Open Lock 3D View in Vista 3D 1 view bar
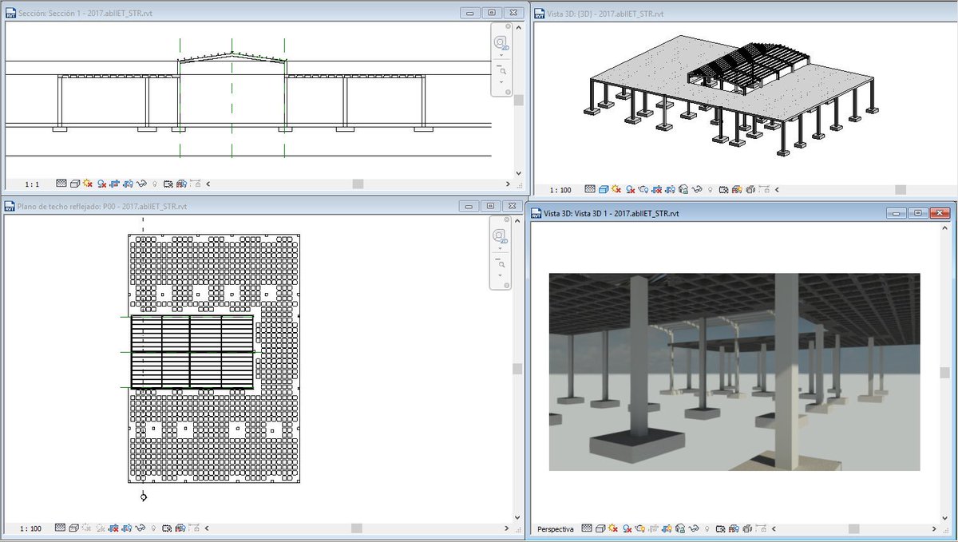Viewport: 958px width, 542px height. [x=680, y=528]
